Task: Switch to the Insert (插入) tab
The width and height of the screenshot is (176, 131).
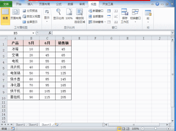Action: [30, 4]
